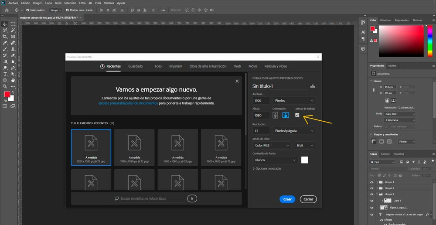
Task: Open the 8 bit depth dropdown
Action: coord(305,145)
